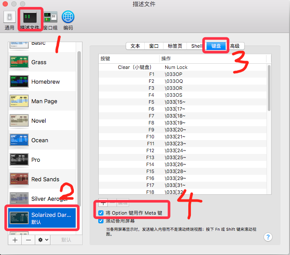
Task: Click the 按键 column header
Action: point(129,59)
